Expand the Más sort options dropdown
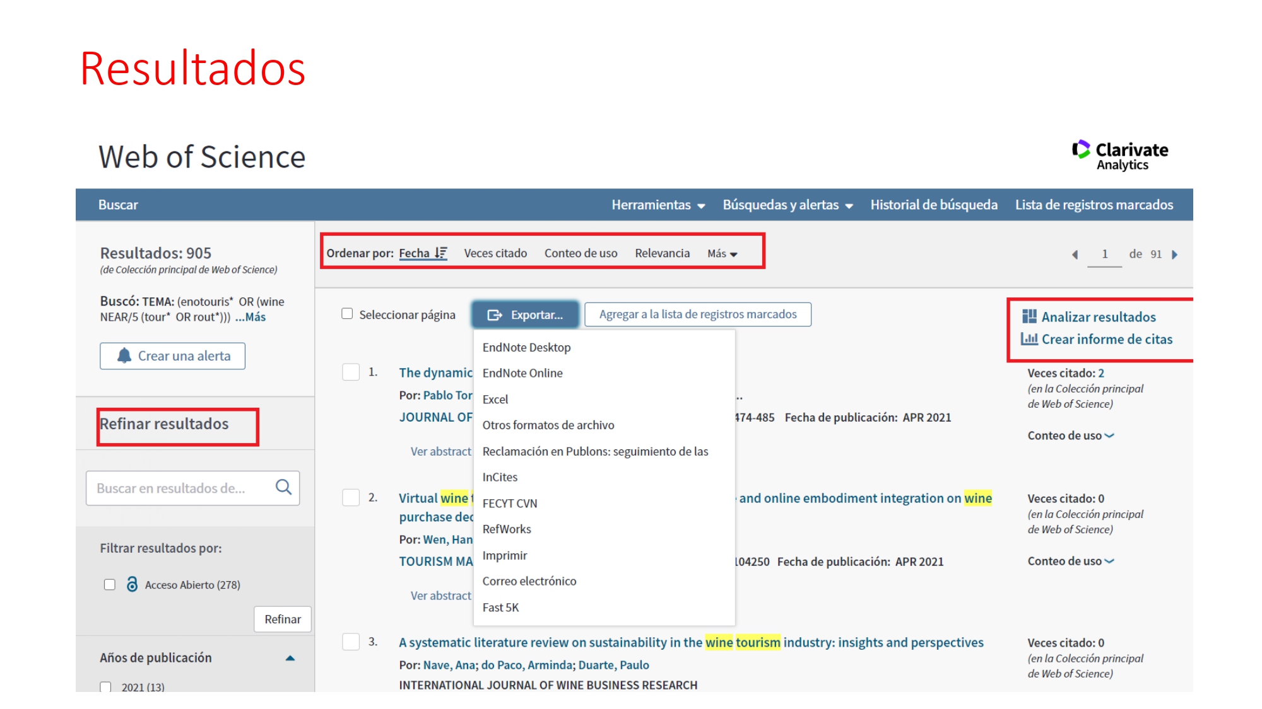 tap(722, 253)
